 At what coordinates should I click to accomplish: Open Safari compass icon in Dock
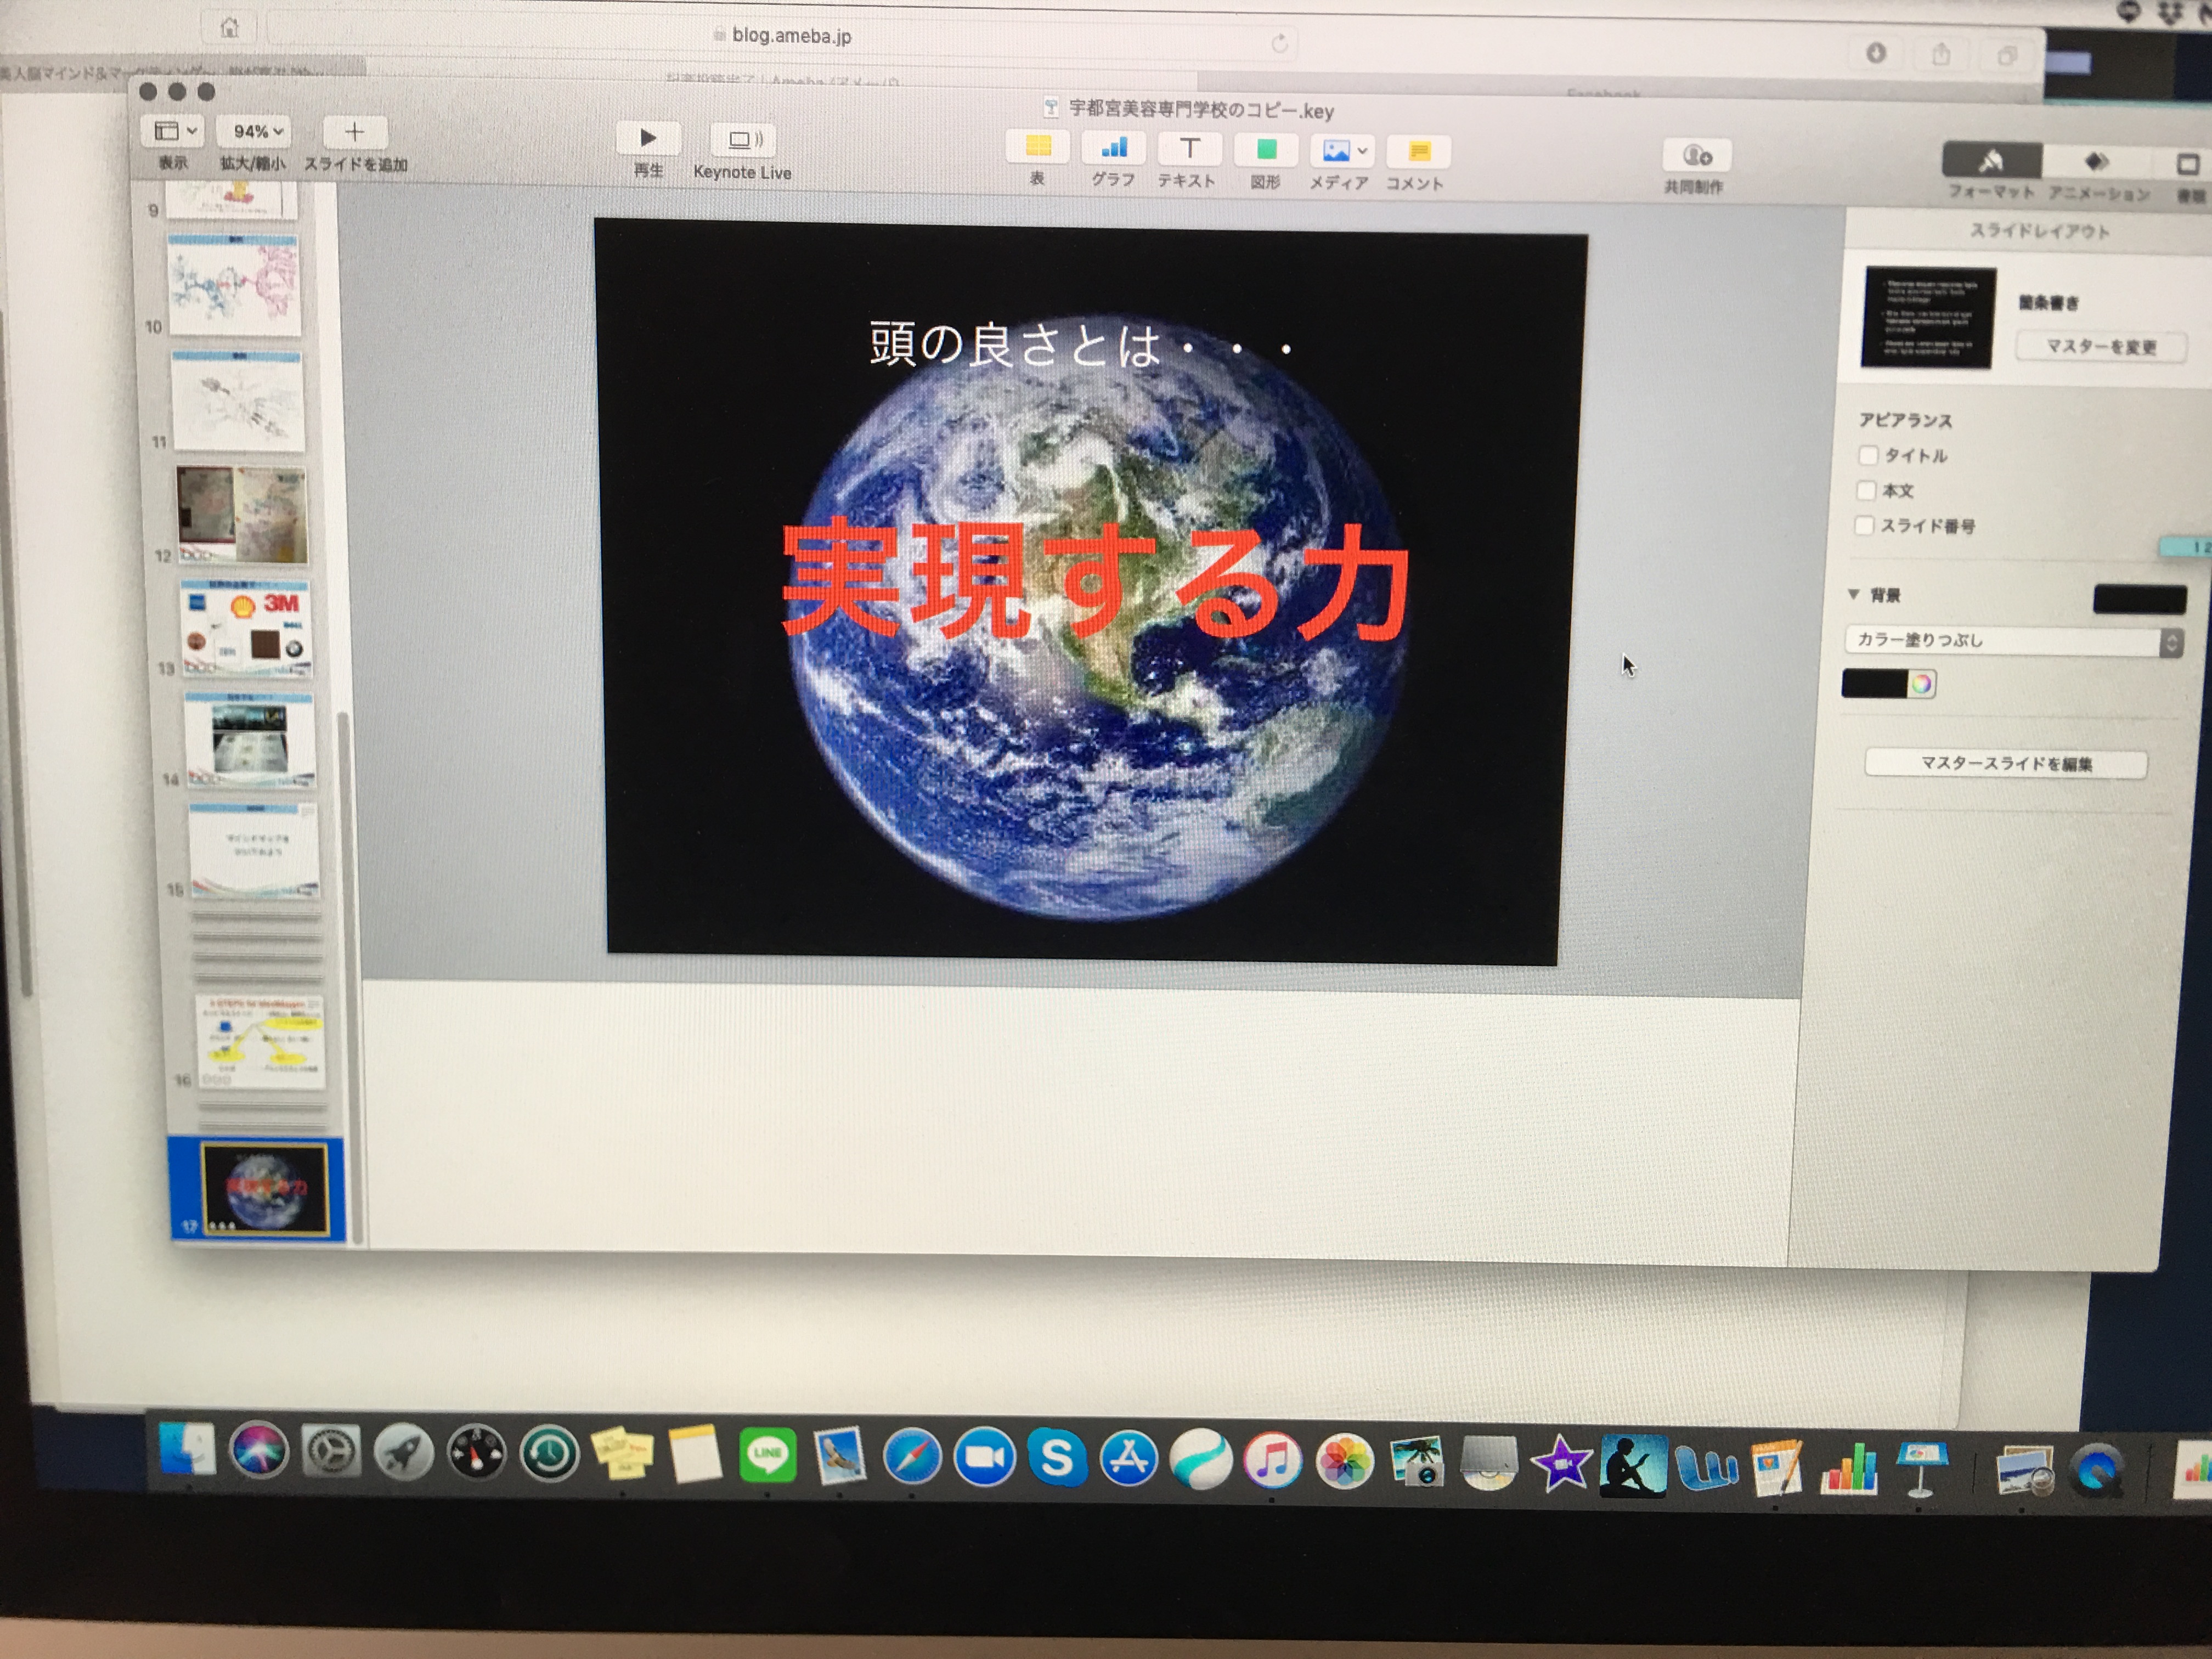pos(912,1457)
